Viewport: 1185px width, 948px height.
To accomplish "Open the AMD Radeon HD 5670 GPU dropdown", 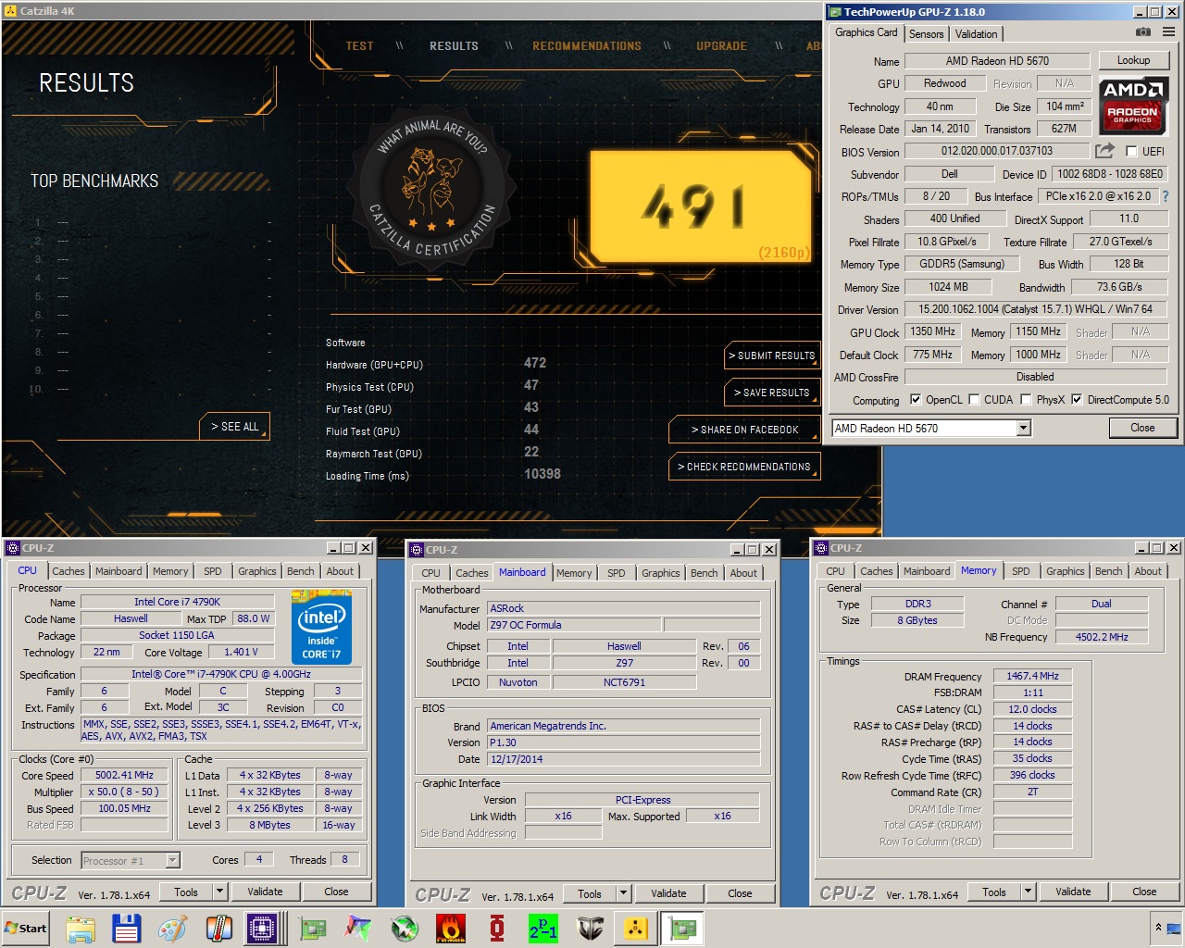I will 1023,428.
